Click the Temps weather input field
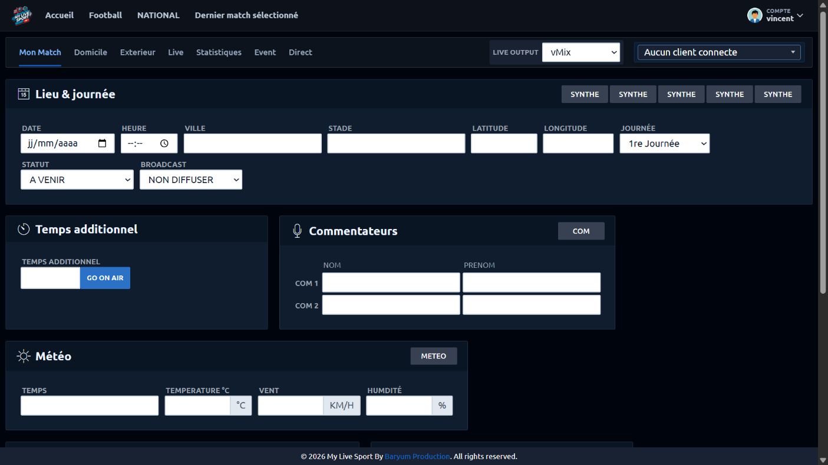Viewport: 828px width, 465px height. (x=90, y=406)
